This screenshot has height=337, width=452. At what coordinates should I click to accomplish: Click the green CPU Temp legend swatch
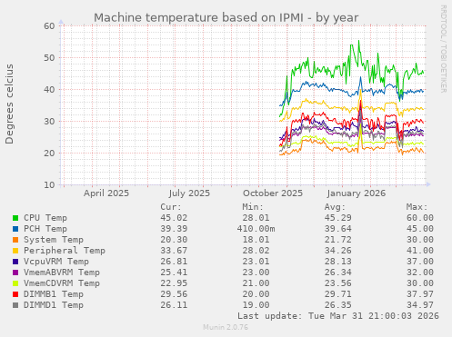tap(15, 218)
